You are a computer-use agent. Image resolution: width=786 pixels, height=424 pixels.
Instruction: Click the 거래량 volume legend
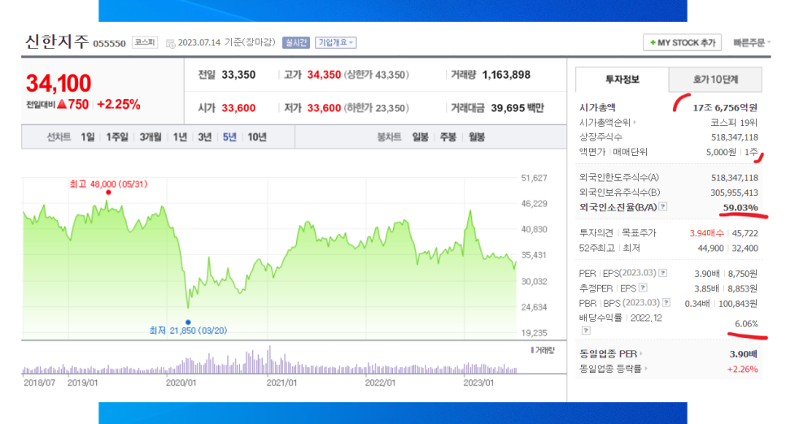pos(543,350)
